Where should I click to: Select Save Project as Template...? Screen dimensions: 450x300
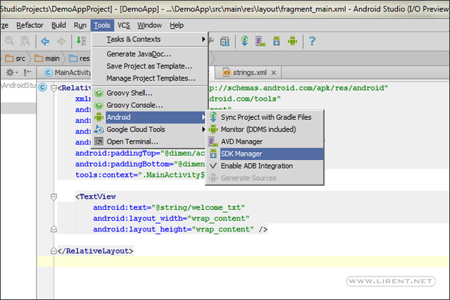[x=149, y=66]
